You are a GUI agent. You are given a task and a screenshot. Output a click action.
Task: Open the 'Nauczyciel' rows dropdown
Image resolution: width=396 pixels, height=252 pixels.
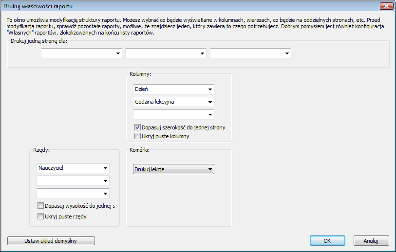pyautogui.click(x=73, y=168)
